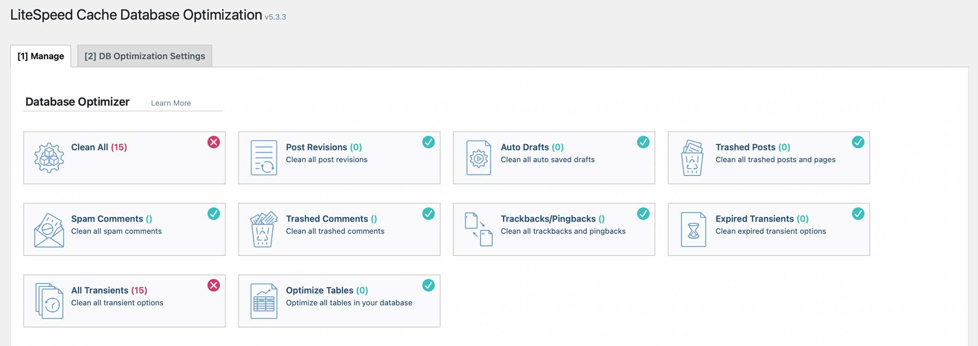This screenshot has width=978, height=346.
Task: Click the Spam Comments title
Action: click(111, 219)
